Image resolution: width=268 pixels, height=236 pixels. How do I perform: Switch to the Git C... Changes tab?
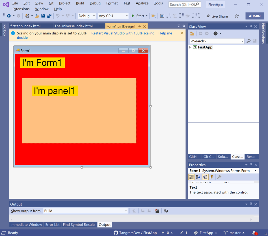tap(209, 157)
